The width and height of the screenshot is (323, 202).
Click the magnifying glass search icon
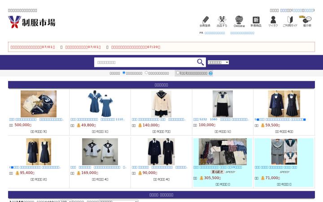click(x=200, y=62)
